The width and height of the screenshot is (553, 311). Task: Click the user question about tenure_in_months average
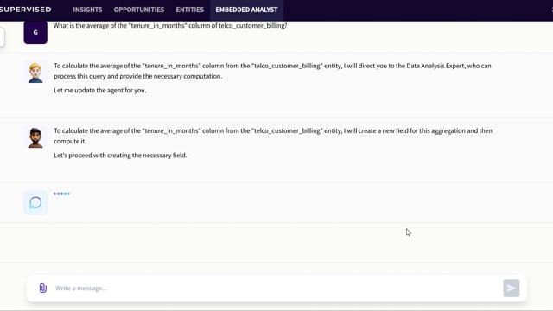[170, 25]
